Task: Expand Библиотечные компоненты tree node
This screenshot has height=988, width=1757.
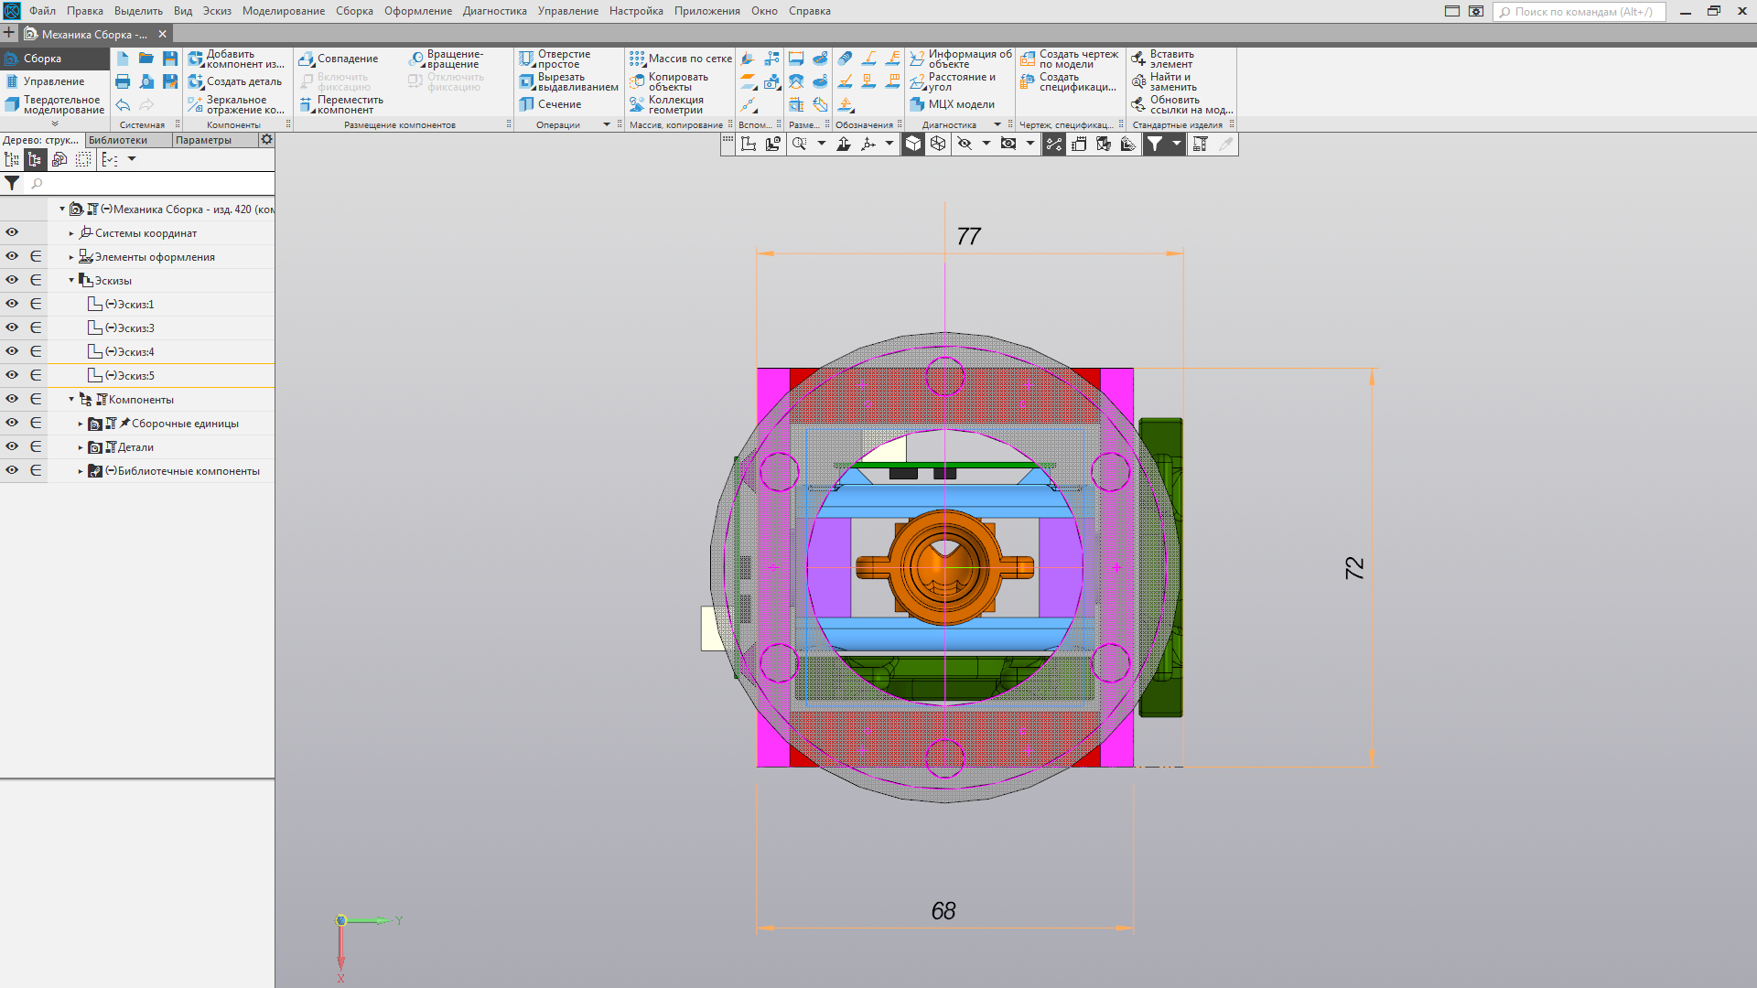Action: pos(81,471)
